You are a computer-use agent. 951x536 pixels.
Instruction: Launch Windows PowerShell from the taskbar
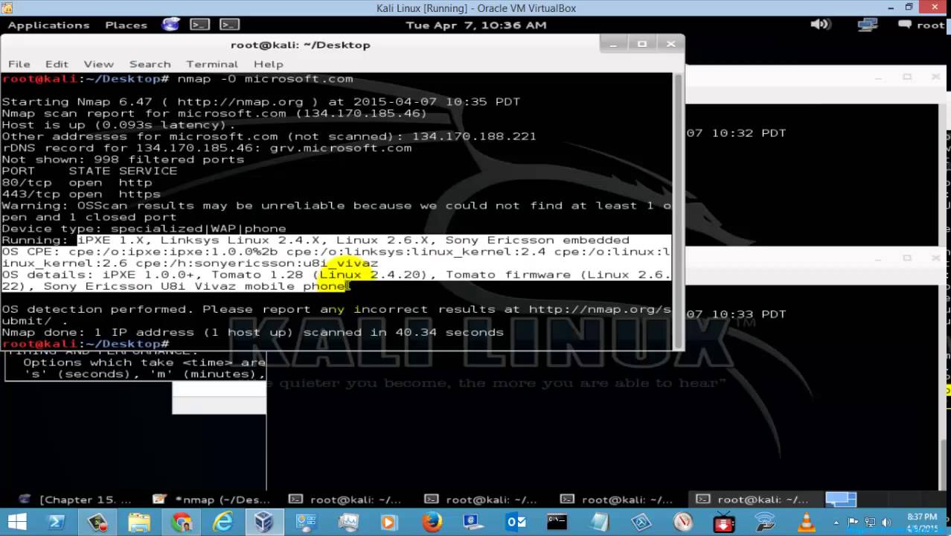[x=57, y=523]
